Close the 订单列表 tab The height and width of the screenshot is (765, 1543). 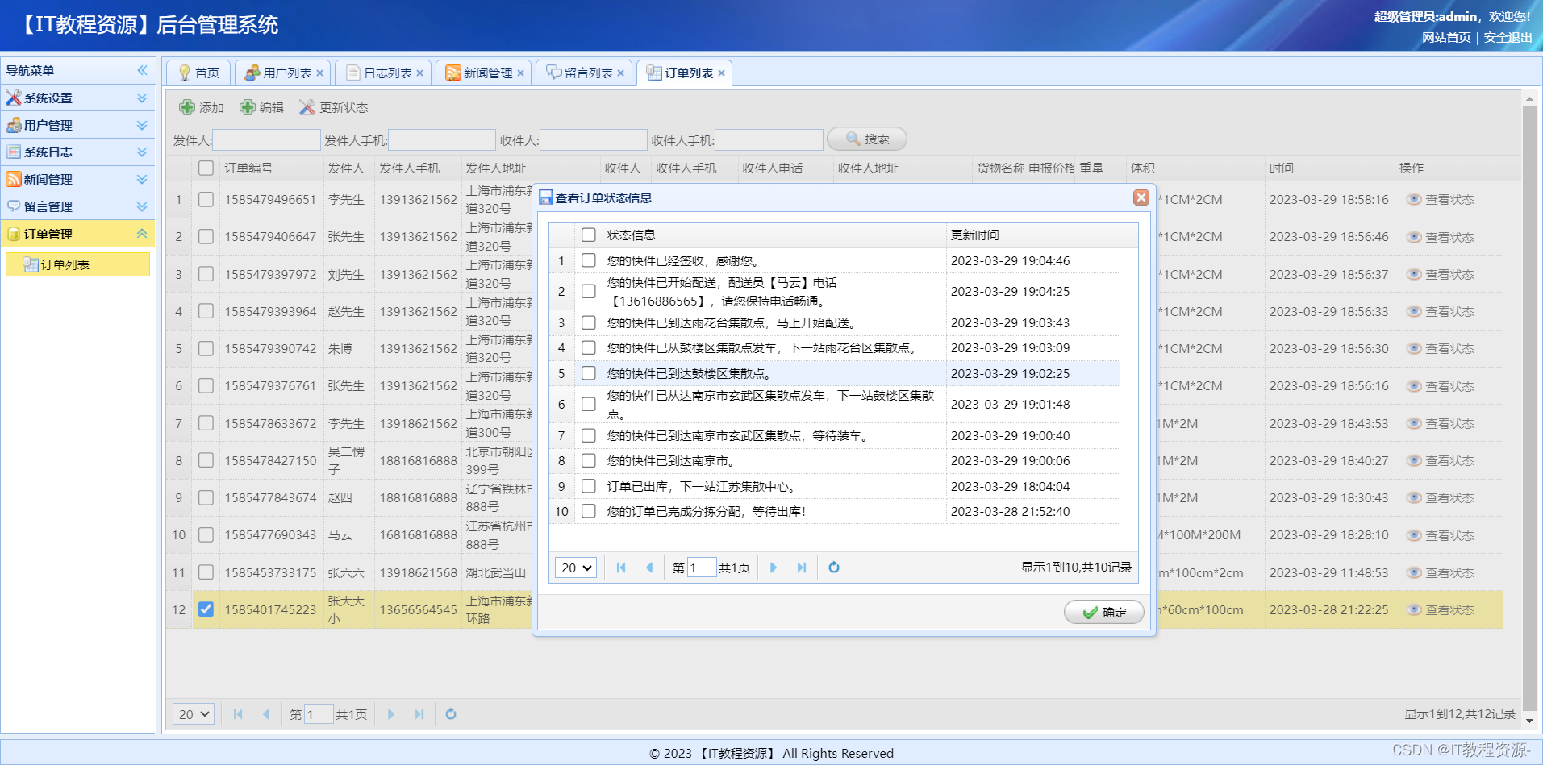[722, 73]
